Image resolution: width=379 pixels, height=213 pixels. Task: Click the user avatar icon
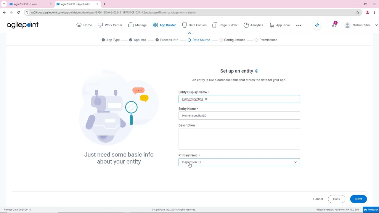348,25
